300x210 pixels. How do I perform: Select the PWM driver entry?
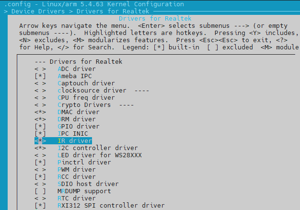pyautogui.click(x=76, y=170)
